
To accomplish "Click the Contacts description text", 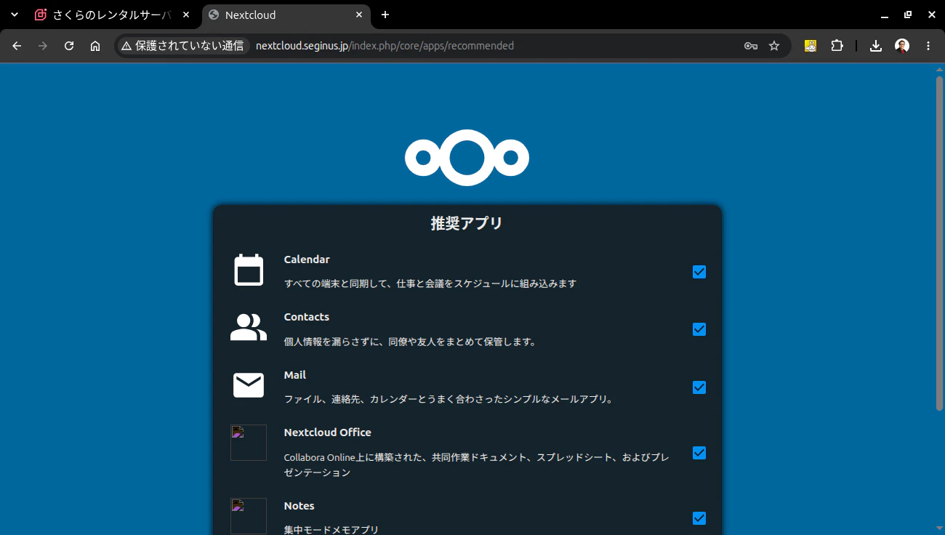I will (410, 341).
